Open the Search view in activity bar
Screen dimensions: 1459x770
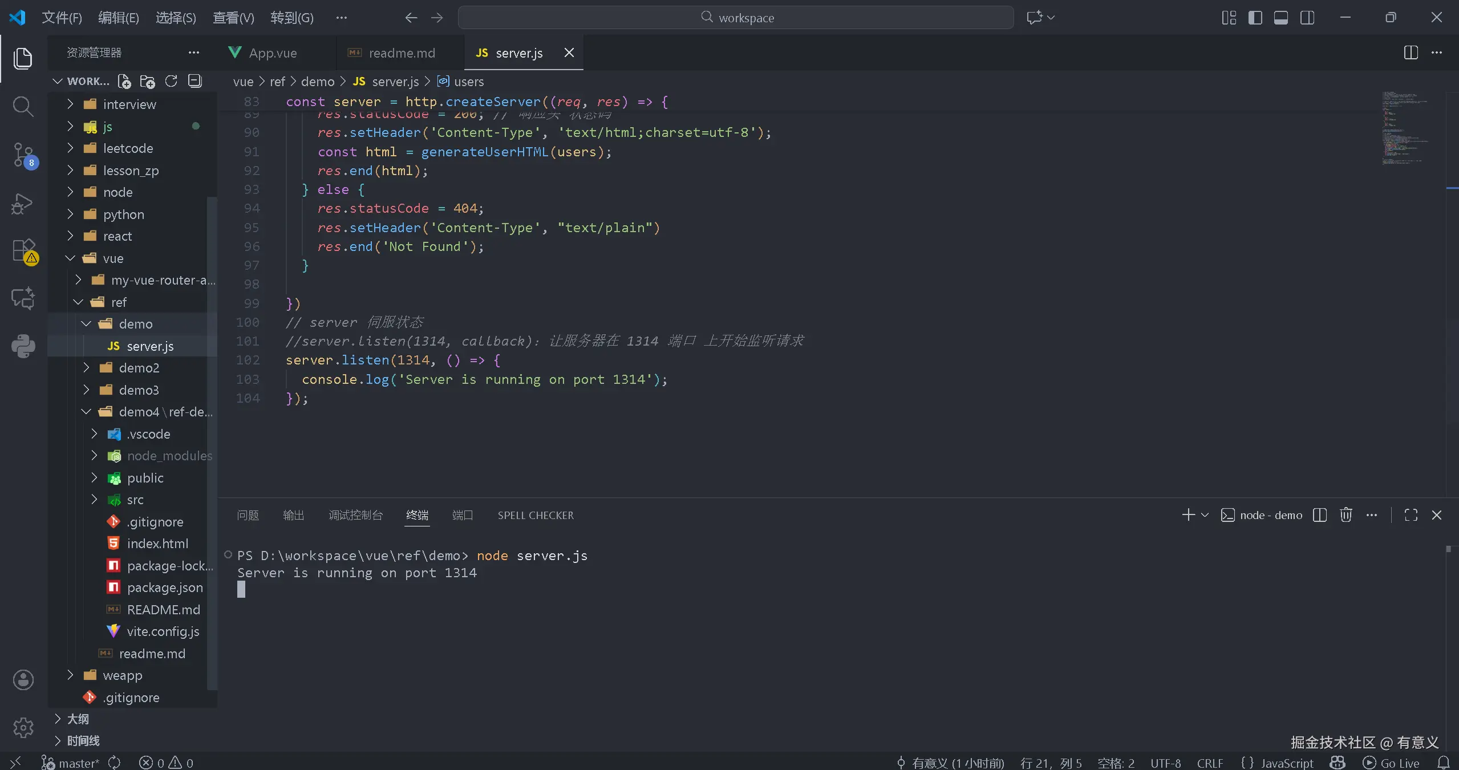[23, 106]
